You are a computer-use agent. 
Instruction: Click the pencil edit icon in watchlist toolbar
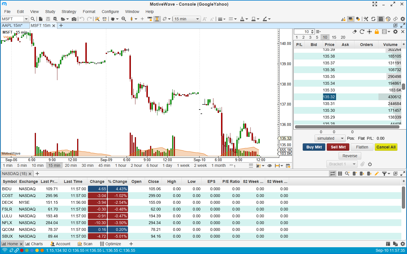[376, 174]
